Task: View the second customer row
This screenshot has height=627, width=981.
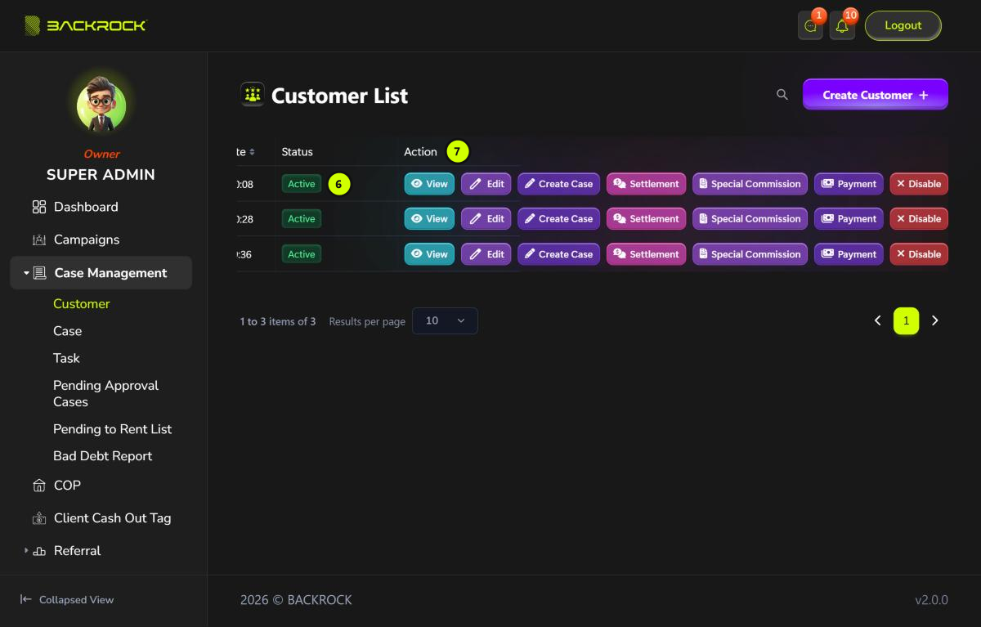Action: (x=429, y=219)
